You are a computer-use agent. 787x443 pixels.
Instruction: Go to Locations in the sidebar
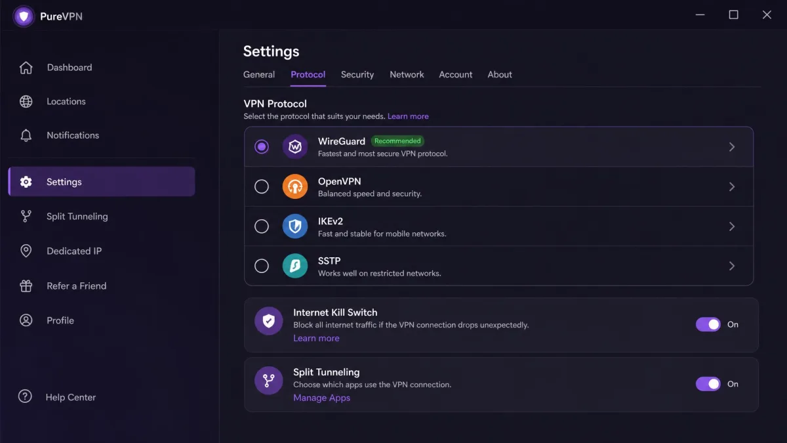pos(102,102)
